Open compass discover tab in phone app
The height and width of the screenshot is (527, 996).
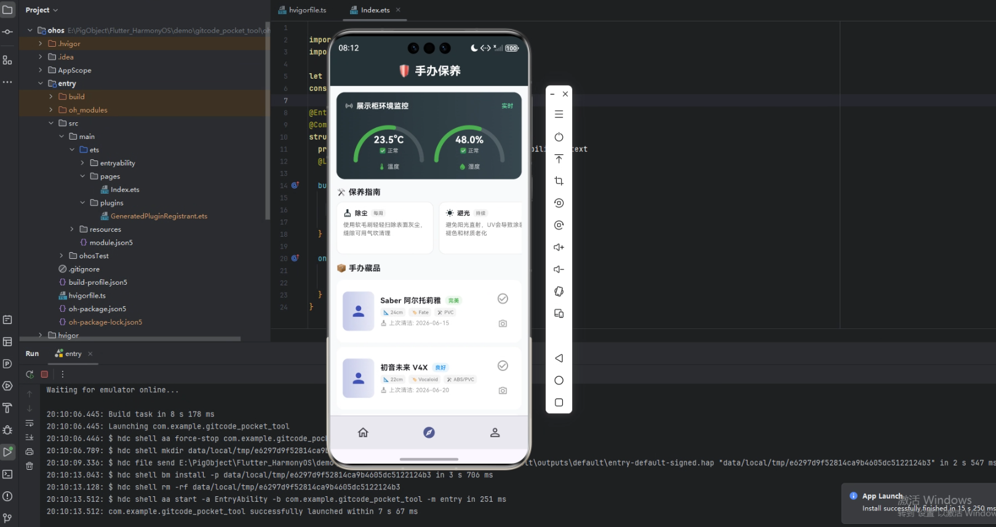pos(429,433)
